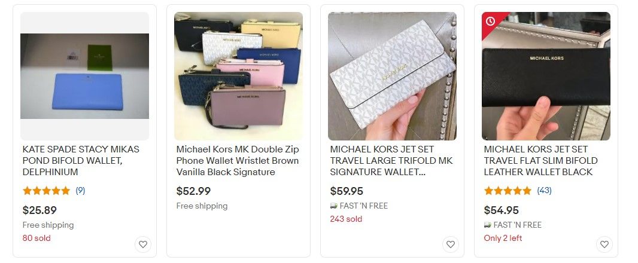638x263 pixels.
Task: Click red clock badge on black wallet image
Action: 490,21
